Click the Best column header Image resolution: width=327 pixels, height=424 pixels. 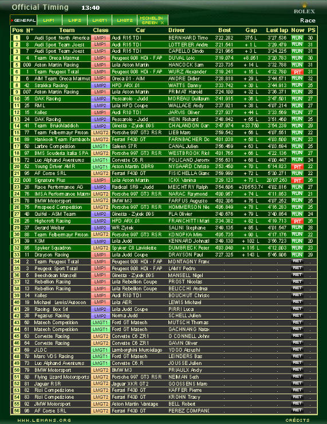(x=224, y=30)
